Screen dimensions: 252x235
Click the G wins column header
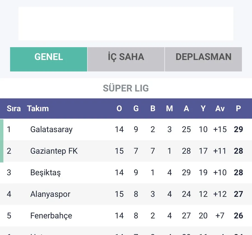136,109
